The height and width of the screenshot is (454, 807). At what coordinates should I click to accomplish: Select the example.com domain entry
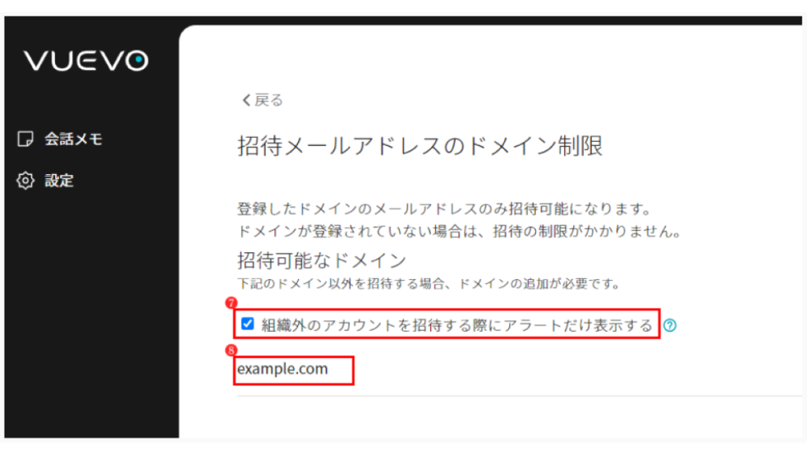coord(283,369)
